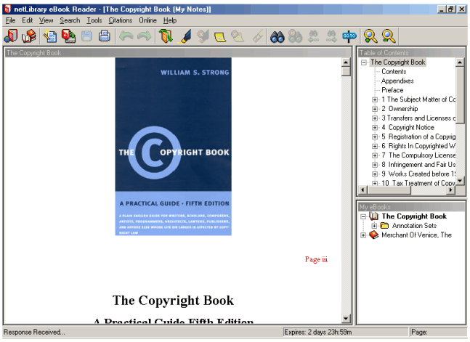Open the Help menu
470x342 pixels.
tap(170, 20)
